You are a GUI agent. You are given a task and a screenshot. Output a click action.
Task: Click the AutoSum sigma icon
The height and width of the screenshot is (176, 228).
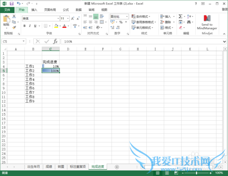(x=180, y=16)
